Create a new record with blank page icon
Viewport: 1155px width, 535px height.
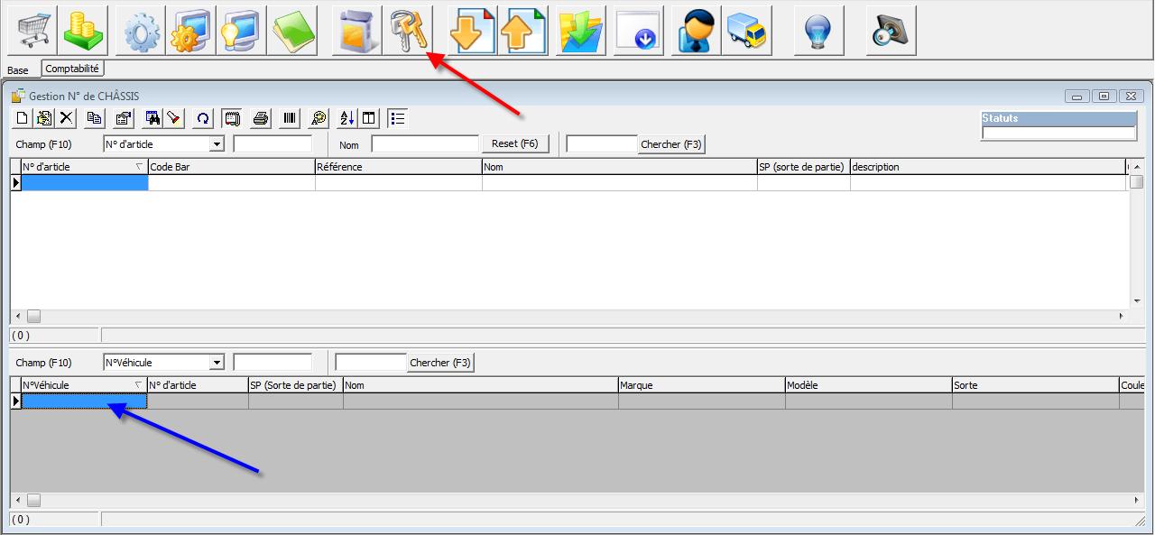pyautogui.click(x=23, y=117)
